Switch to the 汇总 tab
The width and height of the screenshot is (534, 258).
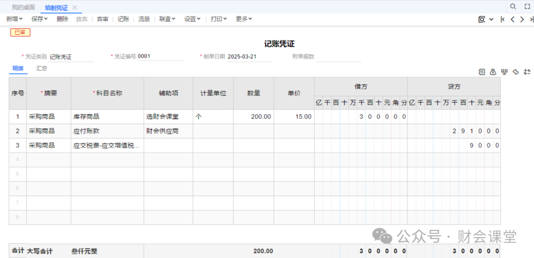point(42,68)
